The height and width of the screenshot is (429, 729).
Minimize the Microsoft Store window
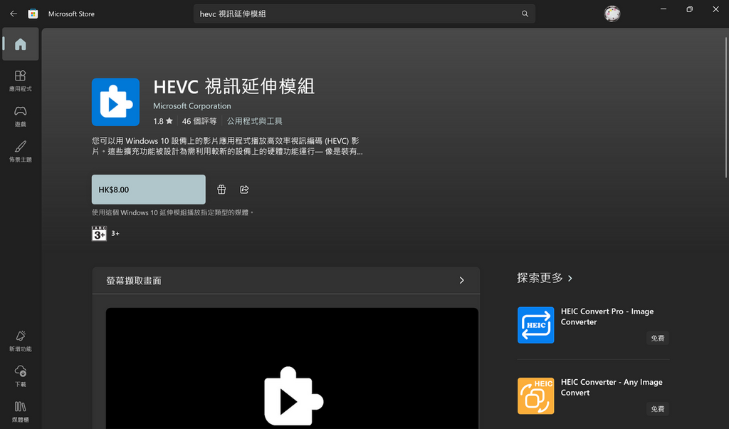(664, 9)
